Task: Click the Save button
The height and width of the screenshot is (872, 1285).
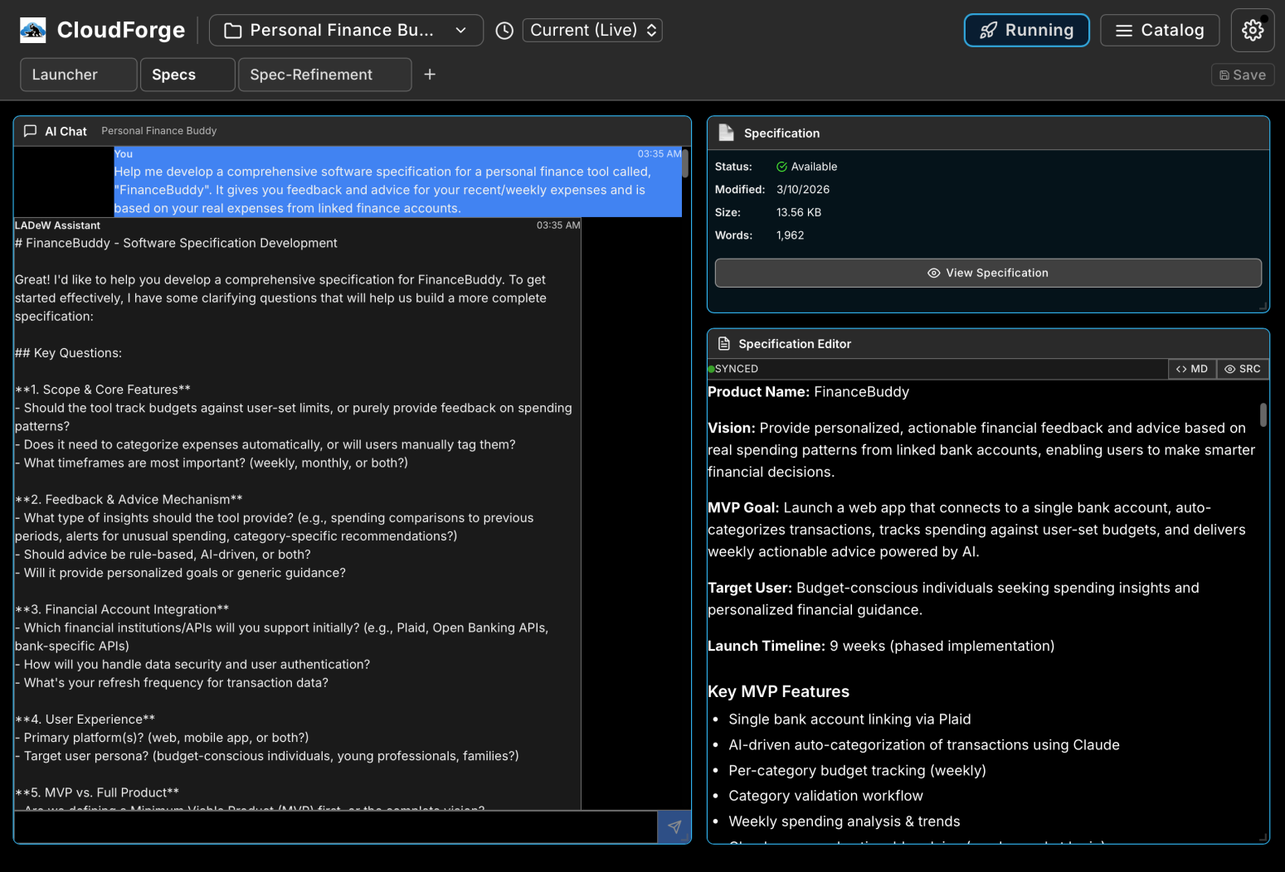Action: pyautogui.click(x=1242, y=74)
